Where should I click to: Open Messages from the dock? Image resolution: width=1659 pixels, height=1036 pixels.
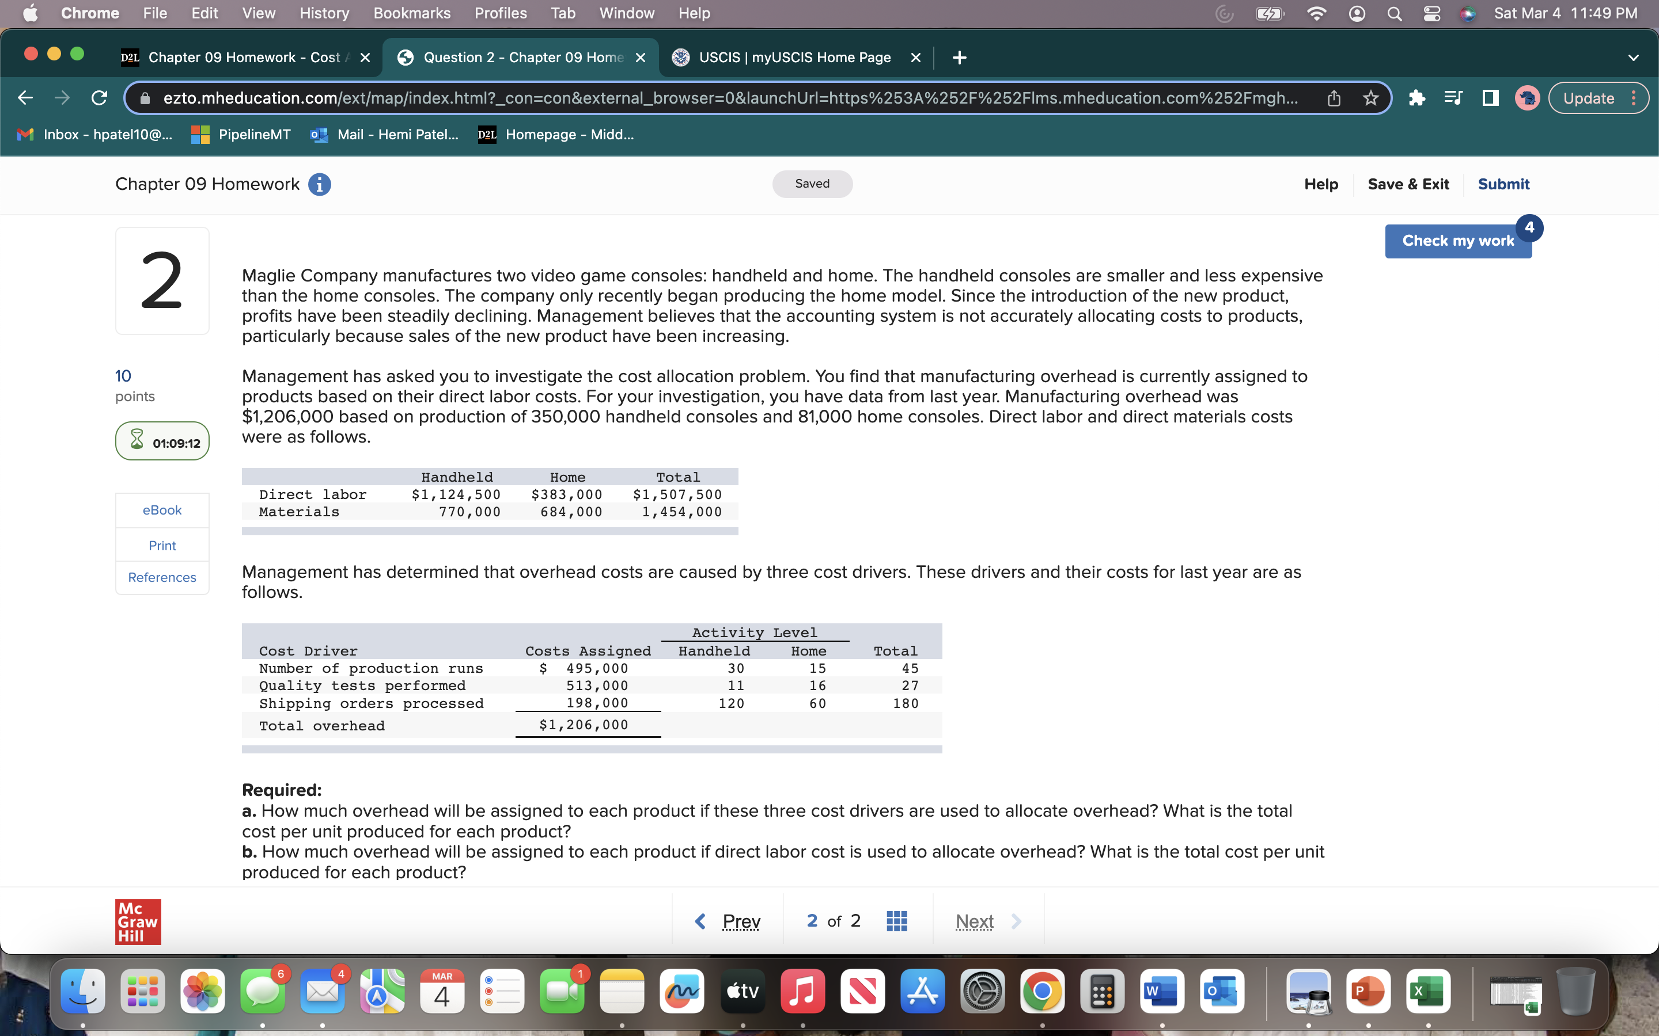tap(263, 991)
